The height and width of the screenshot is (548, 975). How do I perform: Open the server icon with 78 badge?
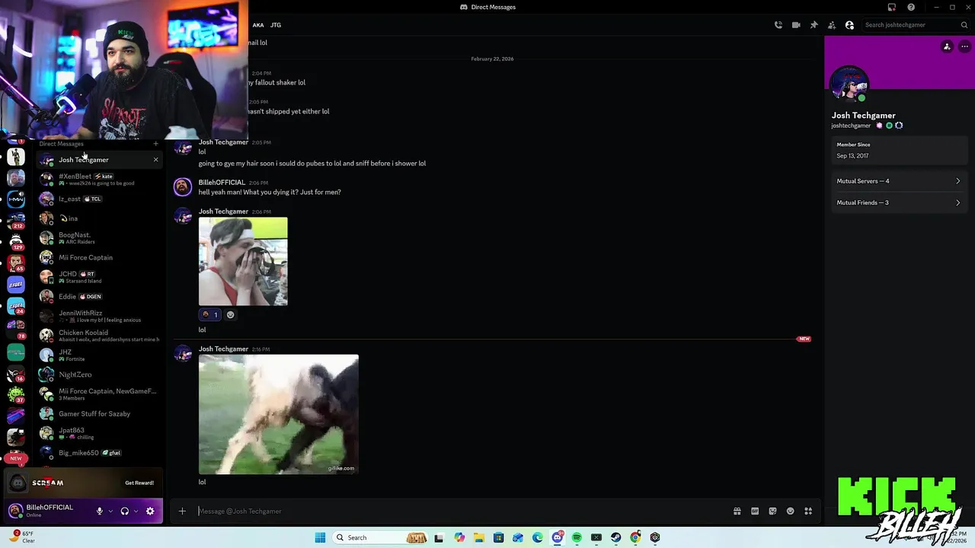[x=16, y=329]
